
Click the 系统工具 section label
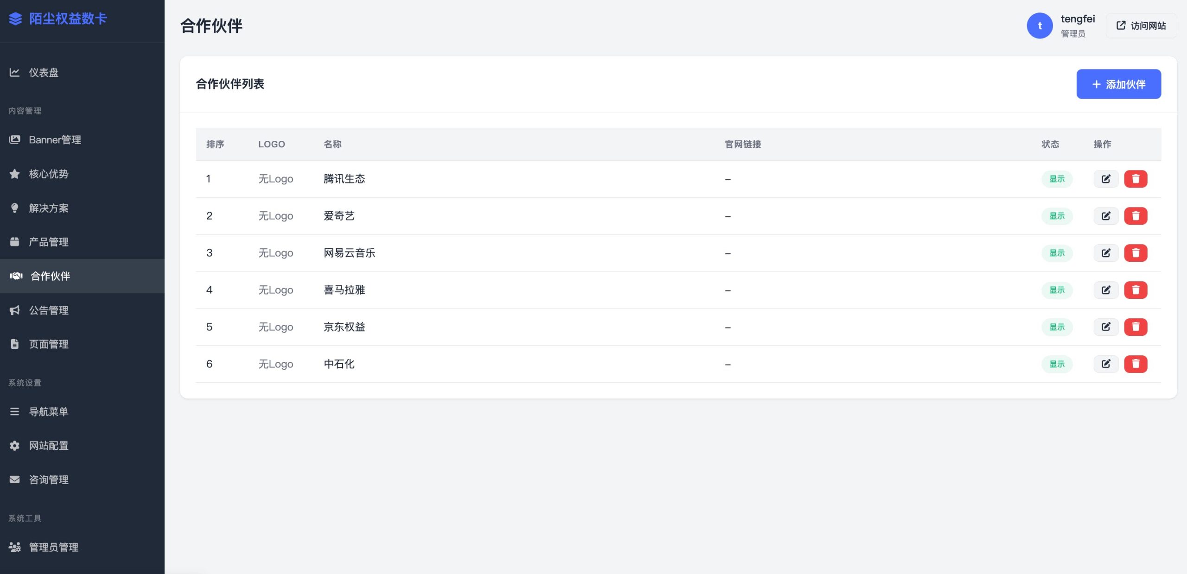tap(25, 518)
